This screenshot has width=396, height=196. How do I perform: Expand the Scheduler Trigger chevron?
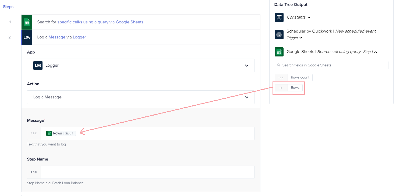[x=301, y=38]
